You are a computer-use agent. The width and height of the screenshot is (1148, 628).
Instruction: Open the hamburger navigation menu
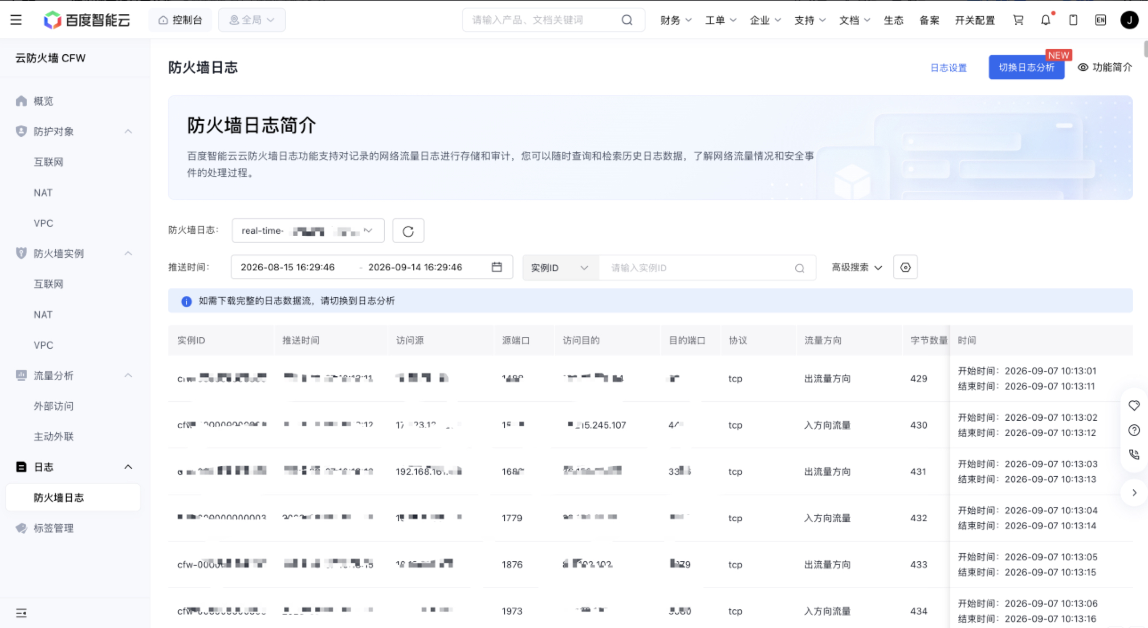[x=16, y=20]
